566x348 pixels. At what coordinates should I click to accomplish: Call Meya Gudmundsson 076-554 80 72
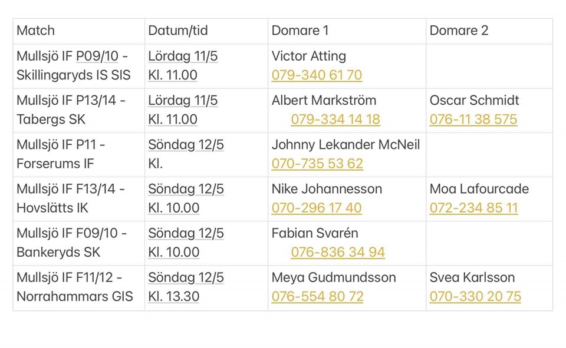pos(317,296)
